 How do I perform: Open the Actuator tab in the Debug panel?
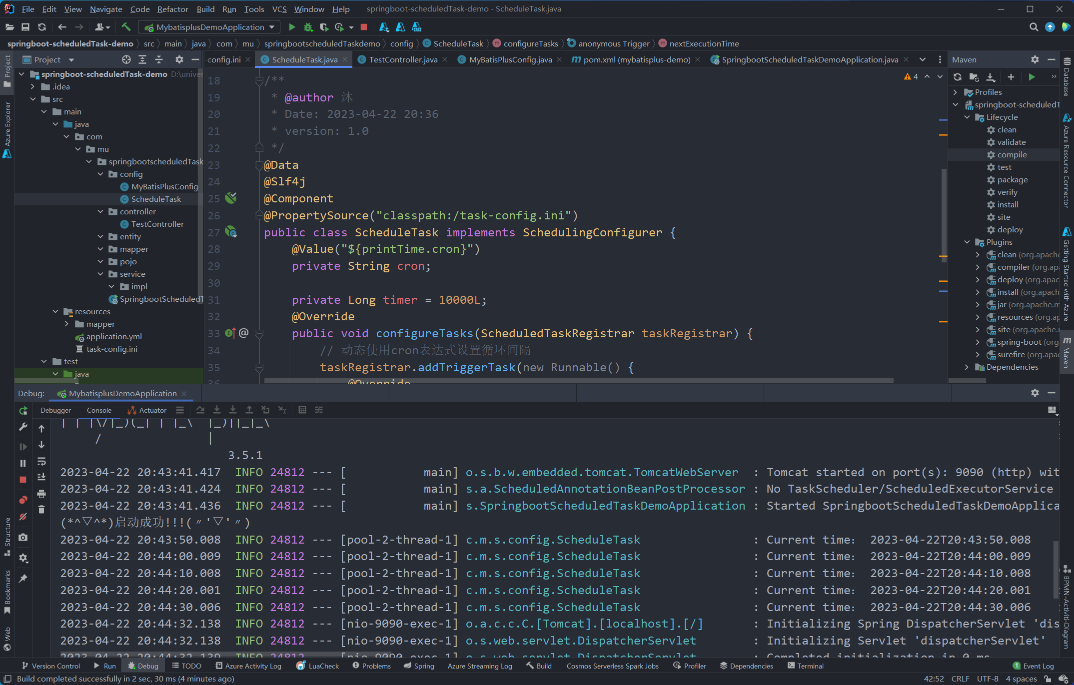(147, 410)
